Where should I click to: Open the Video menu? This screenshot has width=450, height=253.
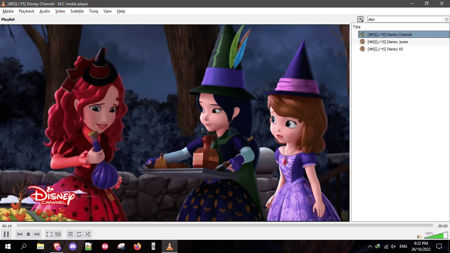pos(60,11)
